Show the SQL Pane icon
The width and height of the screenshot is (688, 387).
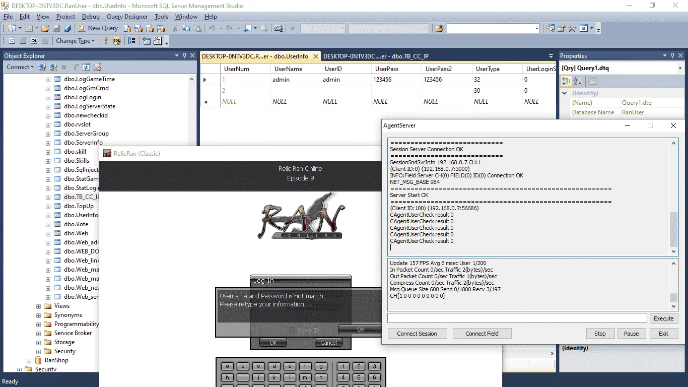click(x=34, y=41)
